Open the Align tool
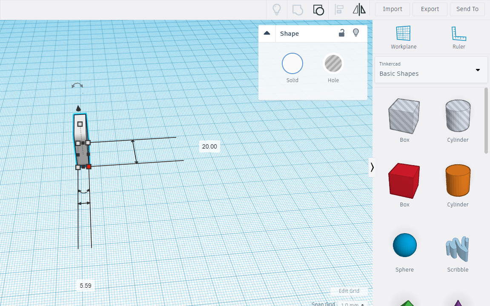Viewport: 490px width, 306px height. tap(339, 10)
